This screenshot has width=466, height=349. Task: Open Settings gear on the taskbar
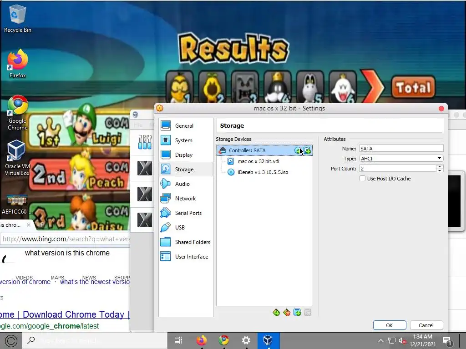click(x=246, y=340)
